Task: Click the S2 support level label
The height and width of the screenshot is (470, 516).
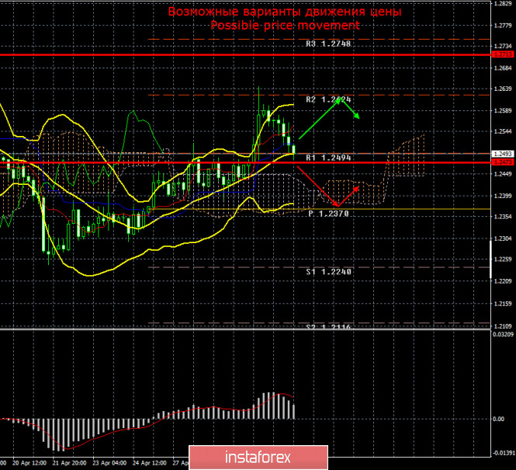Action: click(328, 327)
